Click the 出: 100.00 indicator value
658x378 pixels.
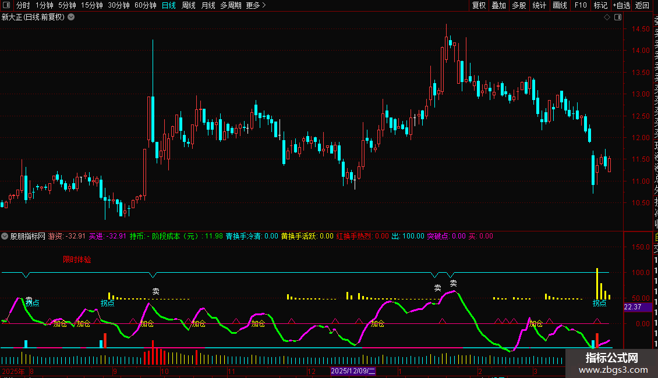[408, 236]
